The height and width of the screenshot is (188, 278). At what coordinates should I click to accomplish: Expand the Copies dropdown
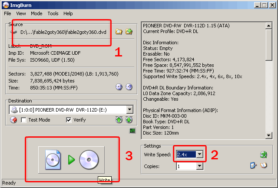tap(200, 166)
